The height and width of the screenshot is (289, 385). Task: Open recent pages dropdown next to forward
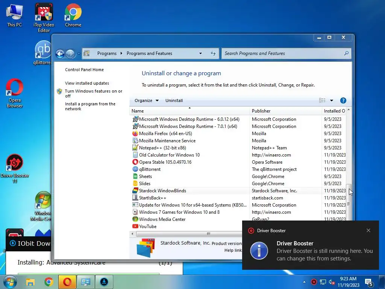coord(79,53)
